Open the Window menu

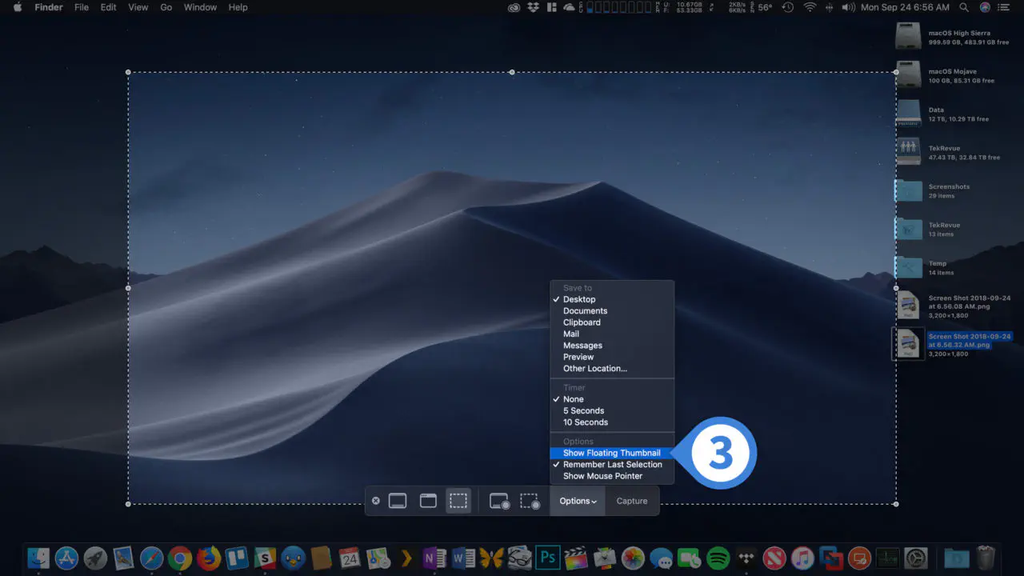tap(200, 7)
